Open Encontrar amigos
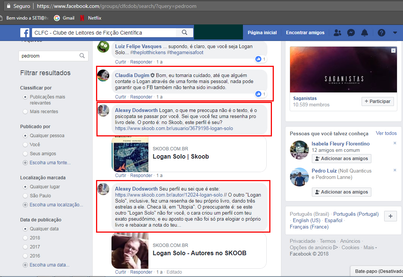403x277 pixels. click(x=305, y=33)
